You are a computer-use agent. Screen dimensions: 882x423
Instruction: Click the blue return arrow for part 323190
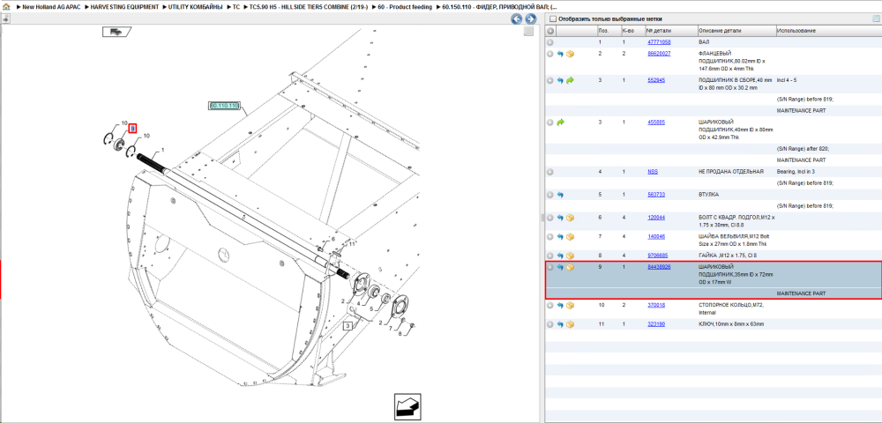point(560,324)
